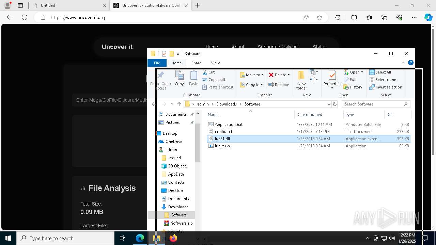
Task: Click the Easy access icon
Action: [312, 80]
